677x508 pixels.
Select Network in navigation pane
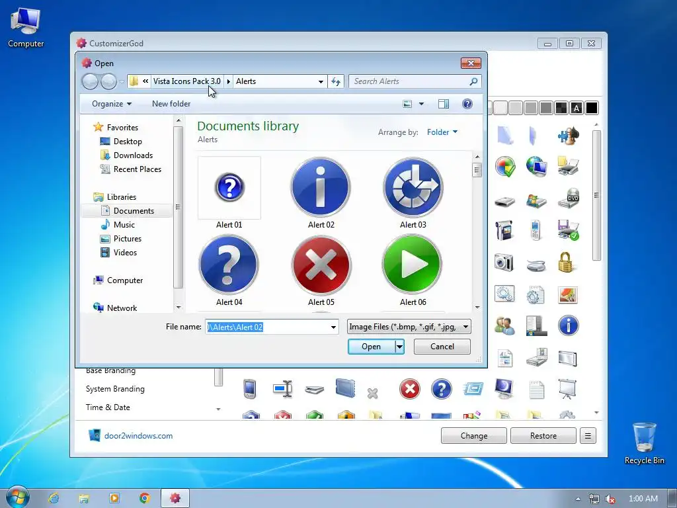(x=122, y=308)
